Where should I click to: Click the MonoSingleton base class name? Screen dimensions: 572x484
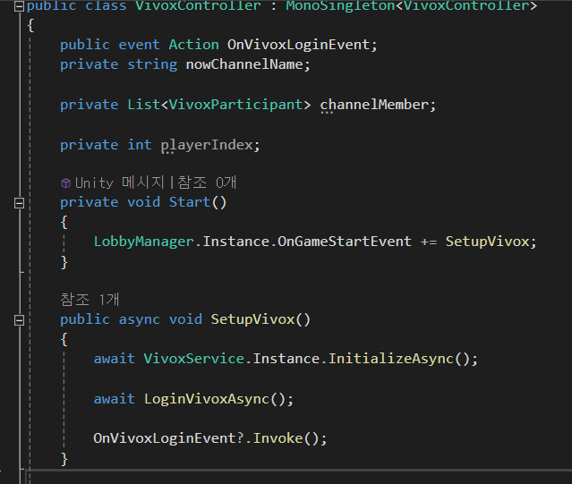(340, 6)
